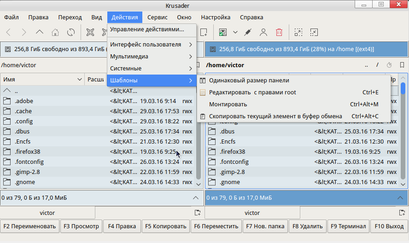Click the plug connection toolbar icon

tap(248, 32)
